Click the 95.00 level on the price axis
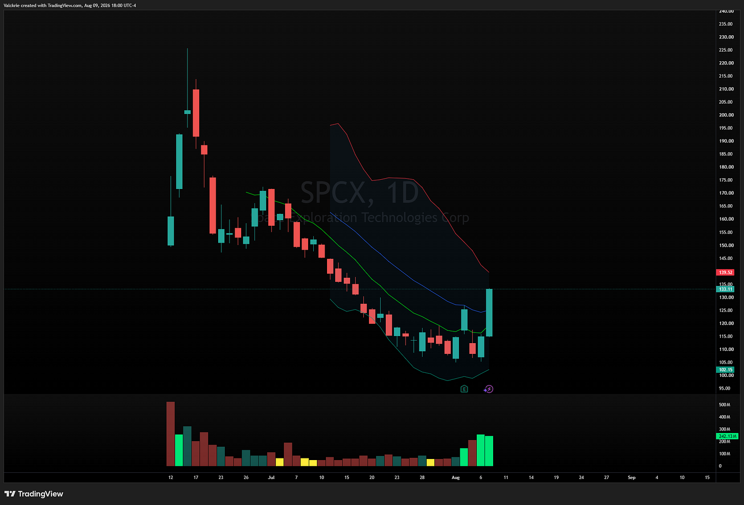The height and width of the screenshot is (505, 744). click(725, 389)
